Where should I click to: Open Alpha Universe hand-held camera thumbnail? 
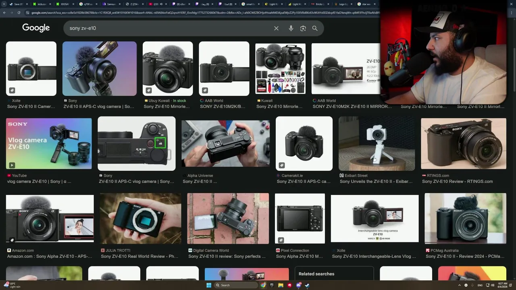(x=226, y=143)
